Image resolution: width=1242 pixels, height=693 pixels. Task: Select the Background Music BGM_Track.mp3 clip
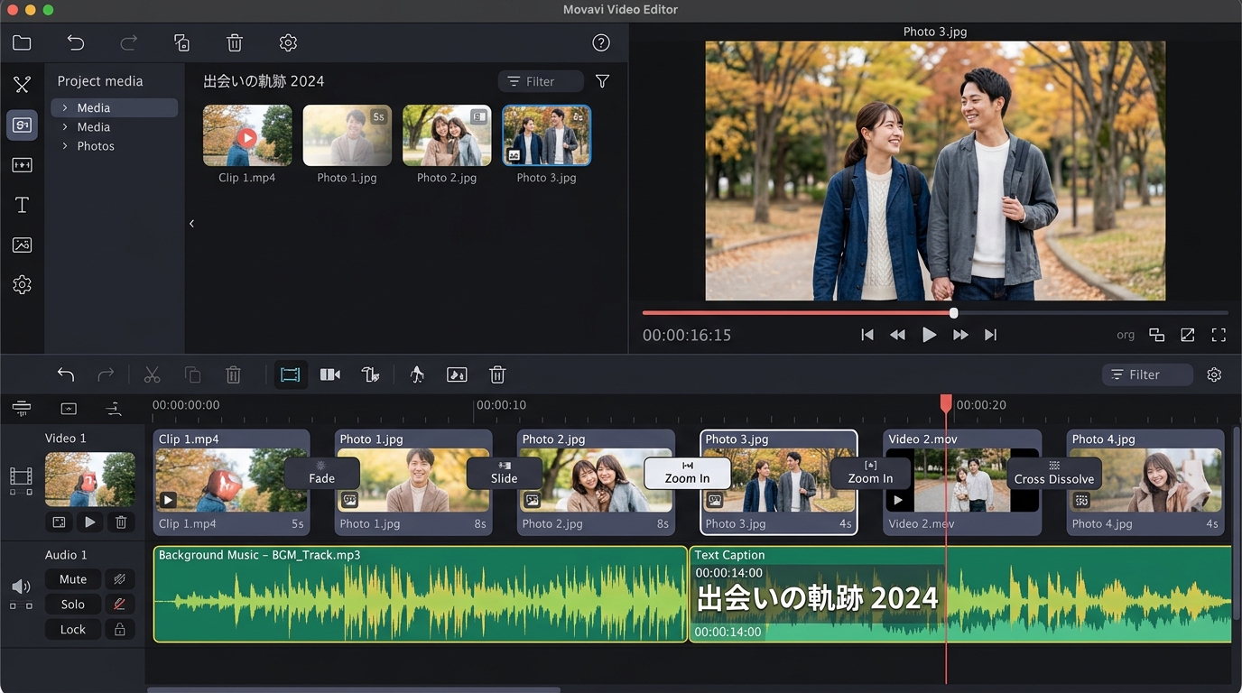(421, 594)
